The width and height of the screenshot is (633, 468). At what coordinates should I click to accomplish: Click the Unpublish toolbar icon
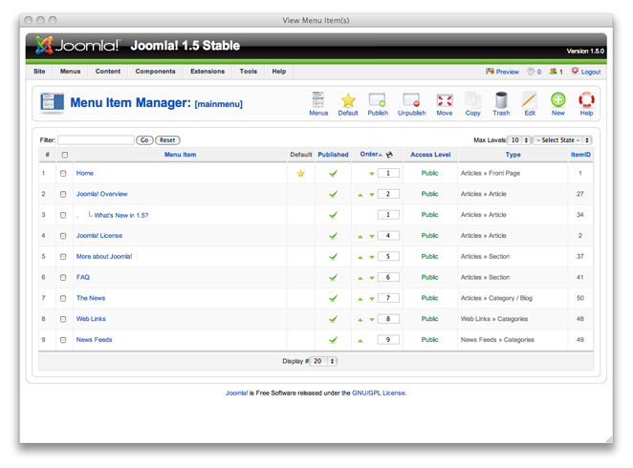pyautogui.click(x=411, y=100)
